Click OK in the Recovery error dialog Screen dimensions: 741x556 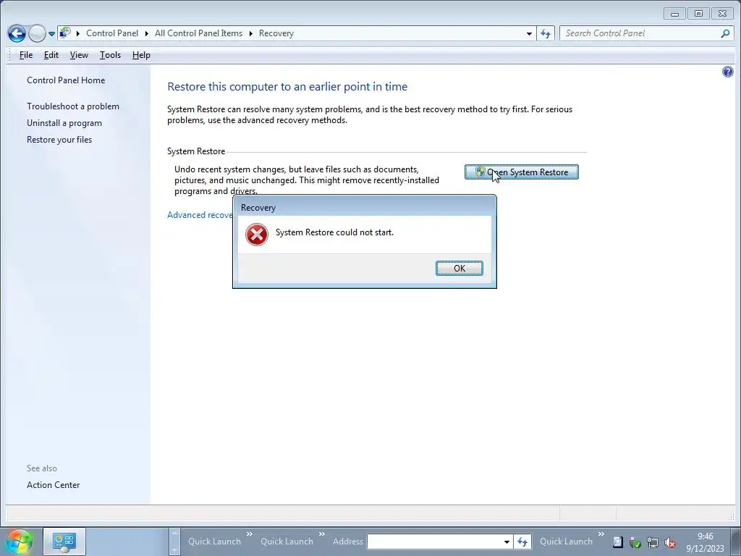tap(459, 268)
